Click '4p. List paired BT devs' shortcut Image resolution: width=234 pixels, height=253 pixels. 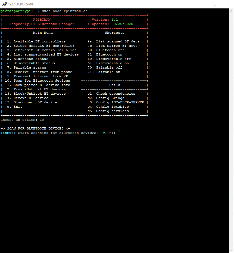[113, 46]
